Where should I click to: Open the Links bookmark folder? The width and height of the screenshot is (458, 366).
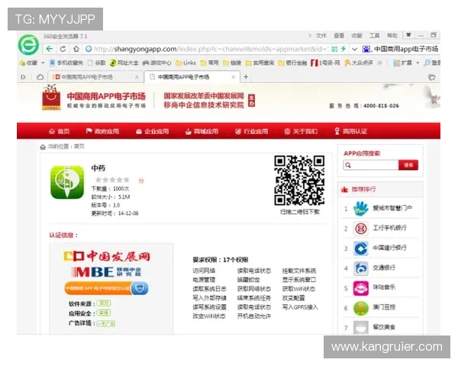pyautogui.click(x=185, y=63)
